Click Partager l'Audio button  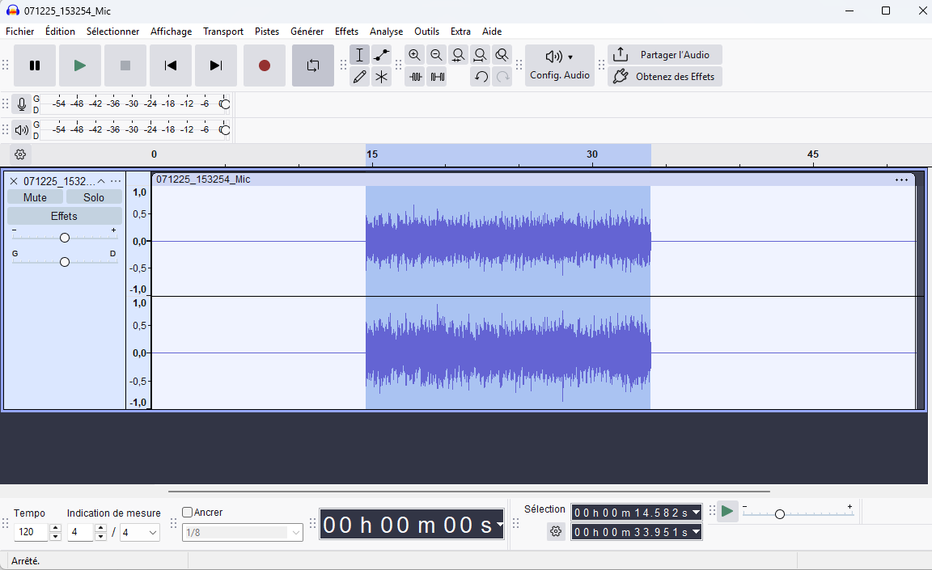coord(665,55)
